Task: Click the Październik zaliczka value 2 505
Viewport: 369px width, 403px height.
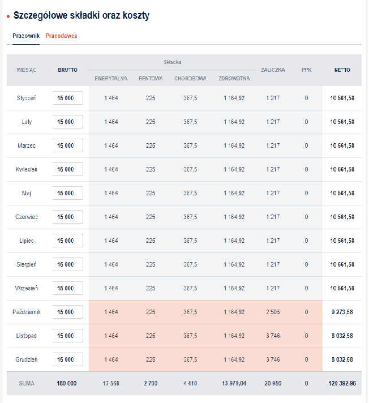Action: point(273,312)
